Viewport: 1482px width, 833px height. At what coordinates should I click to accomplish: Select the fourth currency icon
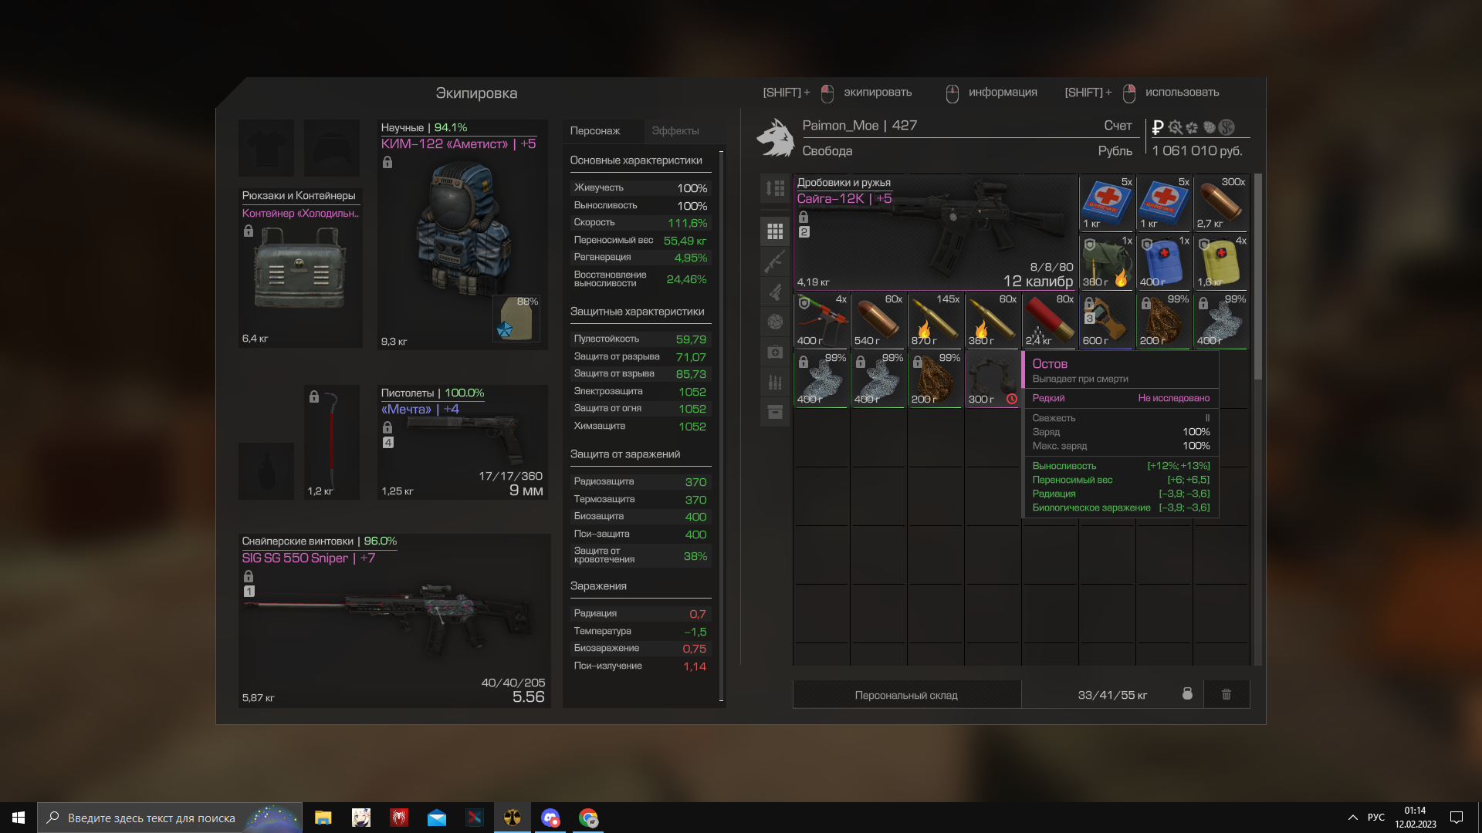1209,127
